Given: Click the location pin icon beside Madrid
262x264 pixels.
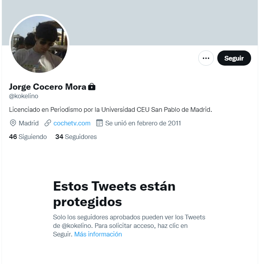Looking at the screenshot, I should [x=13, y=123].
